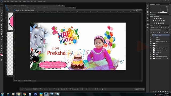
Task: Open the Layers panel menu
Action: coord(170,26)
